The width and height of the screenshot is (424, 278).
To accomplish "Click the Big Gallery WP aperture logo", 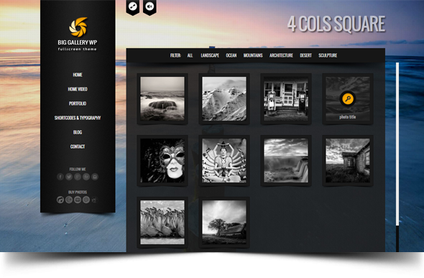I will point(78,27).
